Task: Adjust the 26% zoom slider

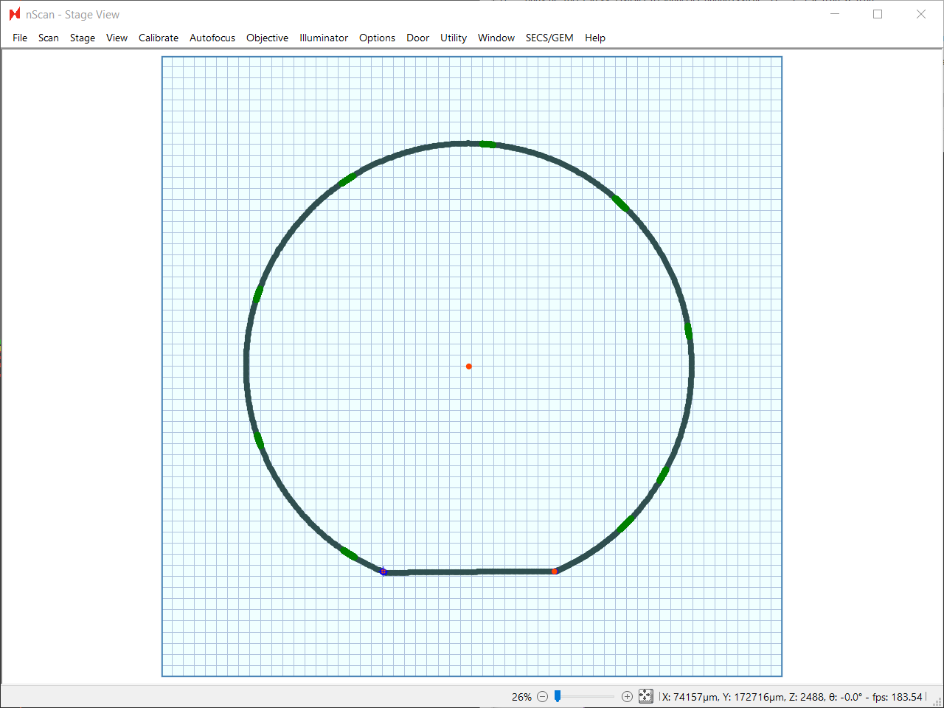Action: click(x=558, y=696)
